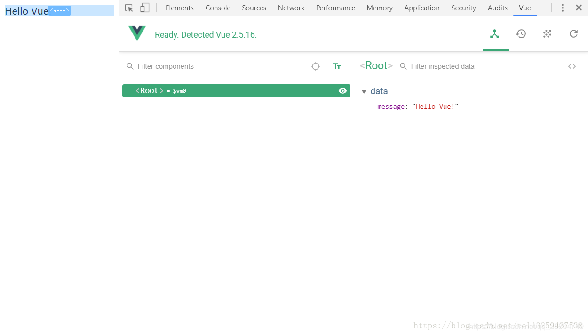
Task: Open the Vuex panel with the dots icon
Action: pyautogui.click(x=547, y=34)
